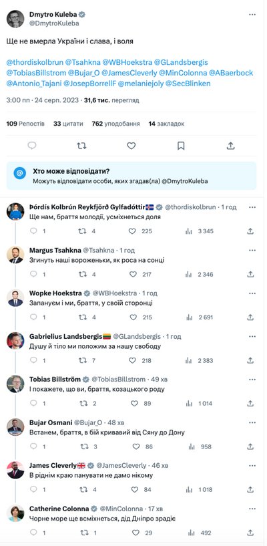Expand options menu for James Cleverly's reply
The image size is (267, 546).
click(x=252, y=466)
